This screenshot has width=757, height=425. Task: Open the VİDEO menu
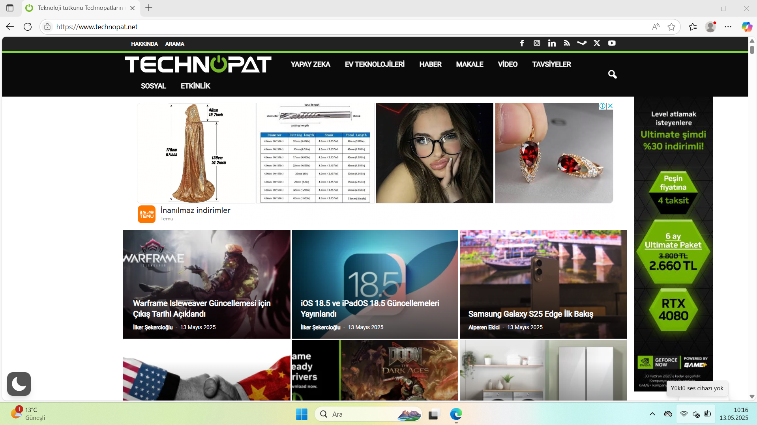(x=508, y=64)
